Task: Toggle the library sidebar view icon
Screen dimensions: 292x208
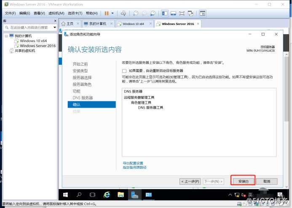Action: pos(165,13)
